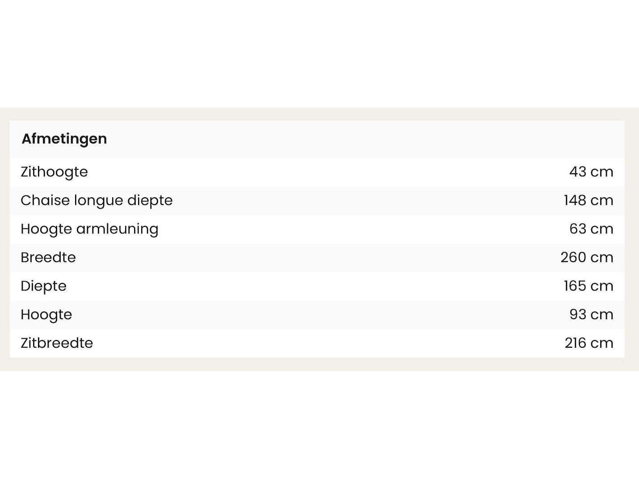This screenshot has width=639, height=479.
Task: Click the 148 cm value
Action: coord(588,200)
